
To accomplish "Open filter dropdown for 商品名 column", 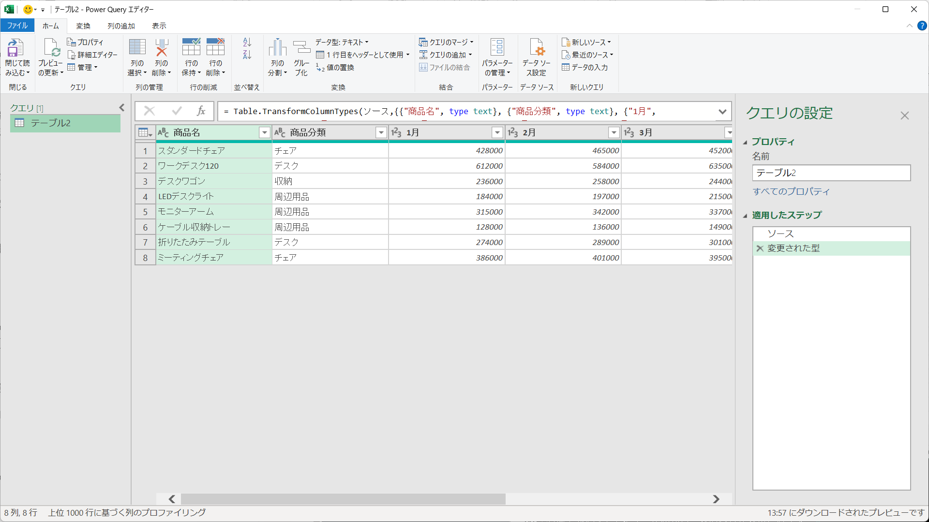I will click(x=264, y=132).
